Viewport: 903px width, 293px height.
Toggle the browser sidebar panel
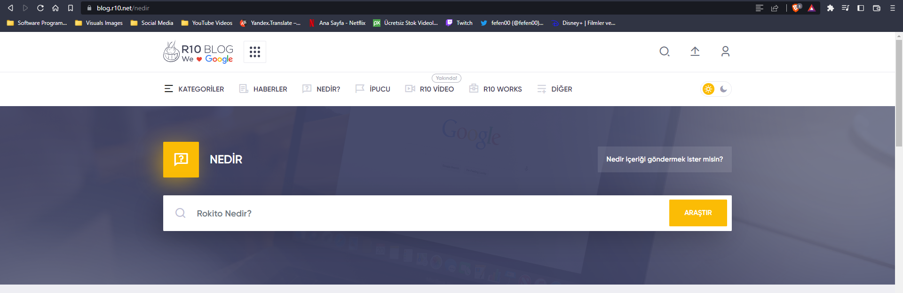tap(861, 8)
